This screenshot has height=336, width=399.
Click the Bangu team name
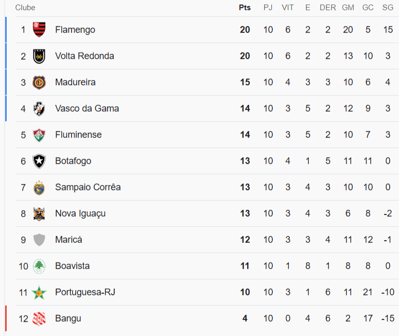pyautogui.click(x=68, y=319)
